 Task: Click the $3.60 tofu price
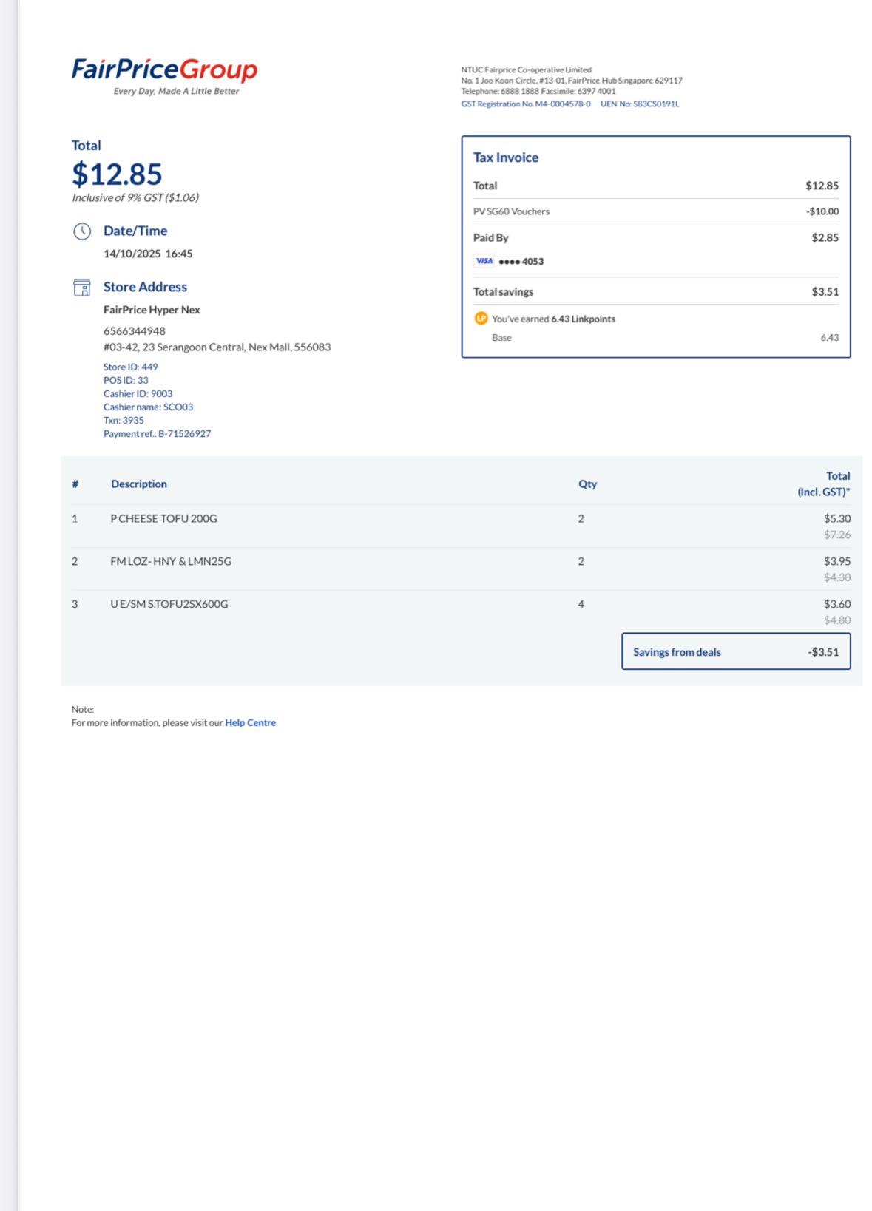pos(837,604)
